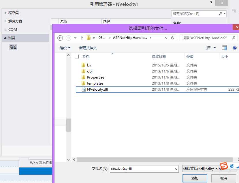Open the 组织 menu
239x183 pixels.
(65, 48)
